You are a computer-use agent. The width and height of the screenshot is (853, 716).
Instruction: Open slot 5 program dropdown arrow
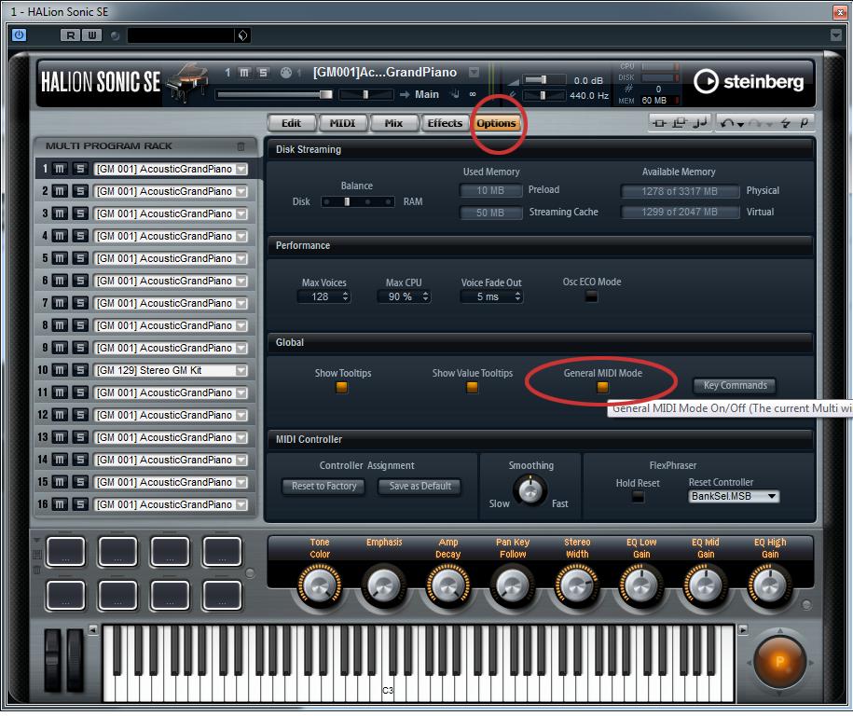[241, 258]
